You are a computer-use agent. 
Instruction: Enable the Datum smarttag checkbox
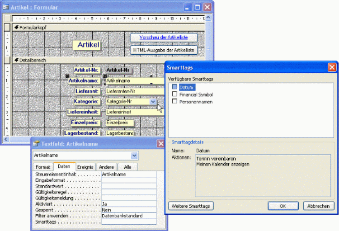pyautogui.click(x=174, y=87)
